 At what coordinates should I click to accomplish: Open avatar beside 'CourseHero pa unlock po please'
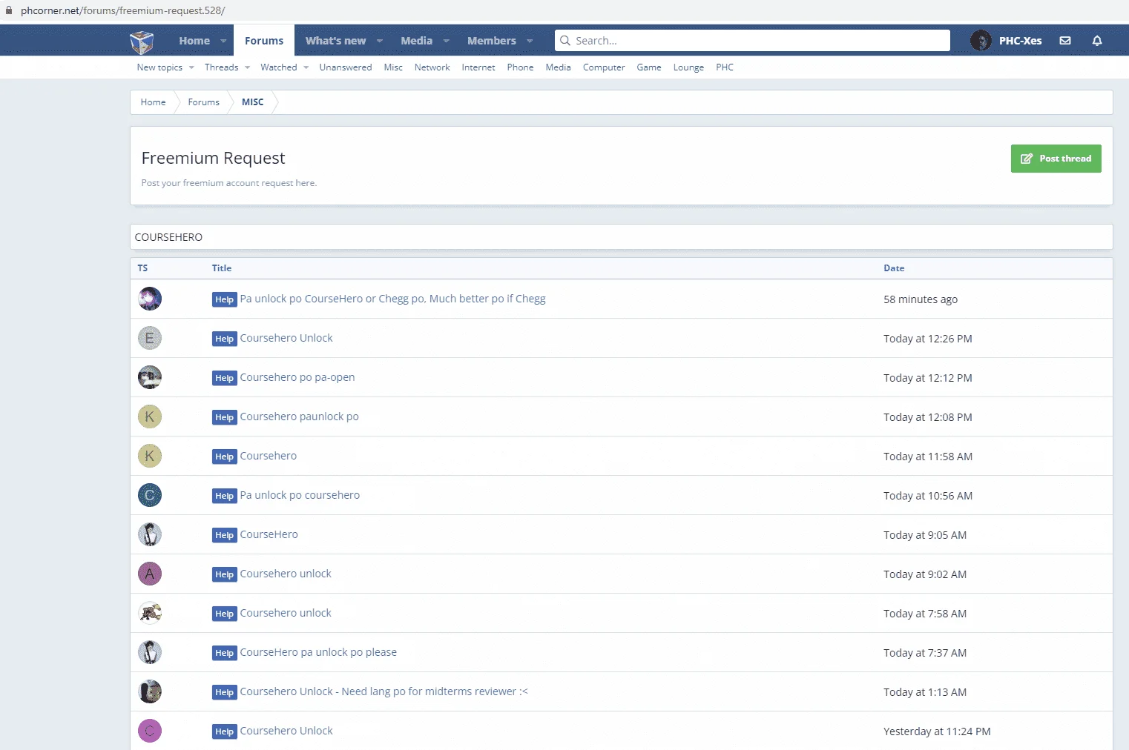pyautogui.click(x=150, y=652)
